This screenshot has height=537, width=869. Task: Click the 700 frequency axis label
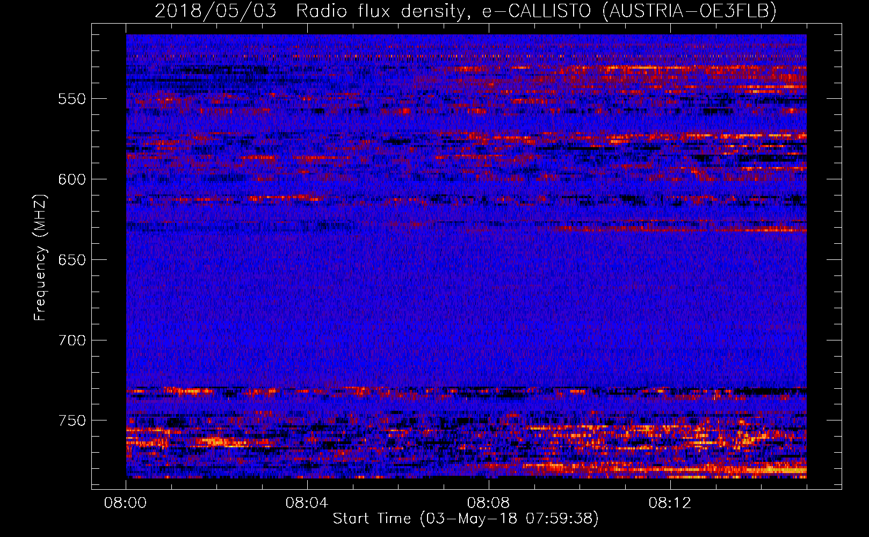point(72,340)
